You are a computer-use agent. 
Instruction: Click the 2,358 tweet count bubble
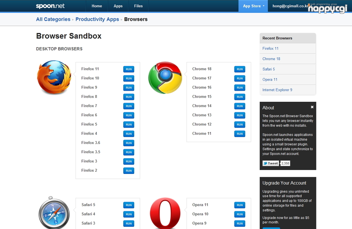point(285,163)
